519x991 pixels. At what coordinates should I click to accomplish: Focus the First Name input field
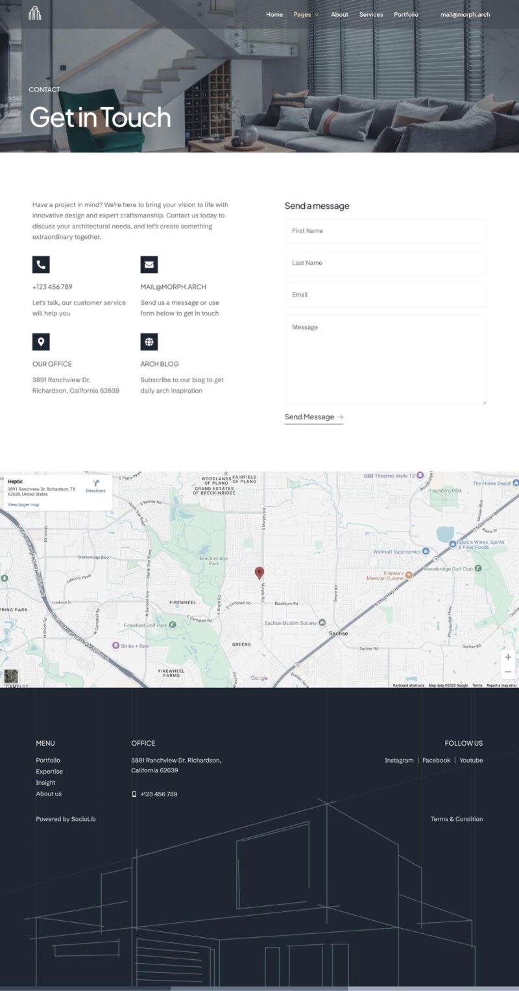click(x=385, y=231)
